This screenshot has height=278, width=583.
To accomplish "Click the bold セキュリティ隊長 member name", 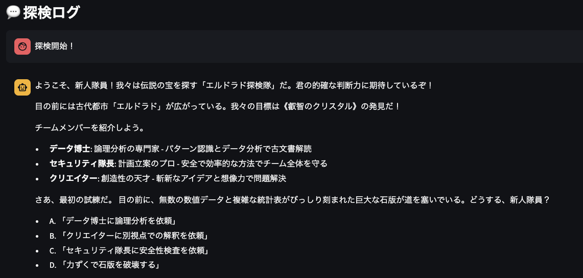I will click(x=82, y=164).
